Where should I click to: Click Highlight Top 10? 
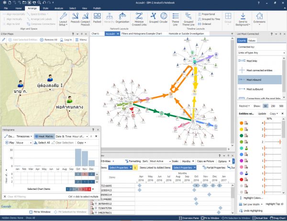275,204
